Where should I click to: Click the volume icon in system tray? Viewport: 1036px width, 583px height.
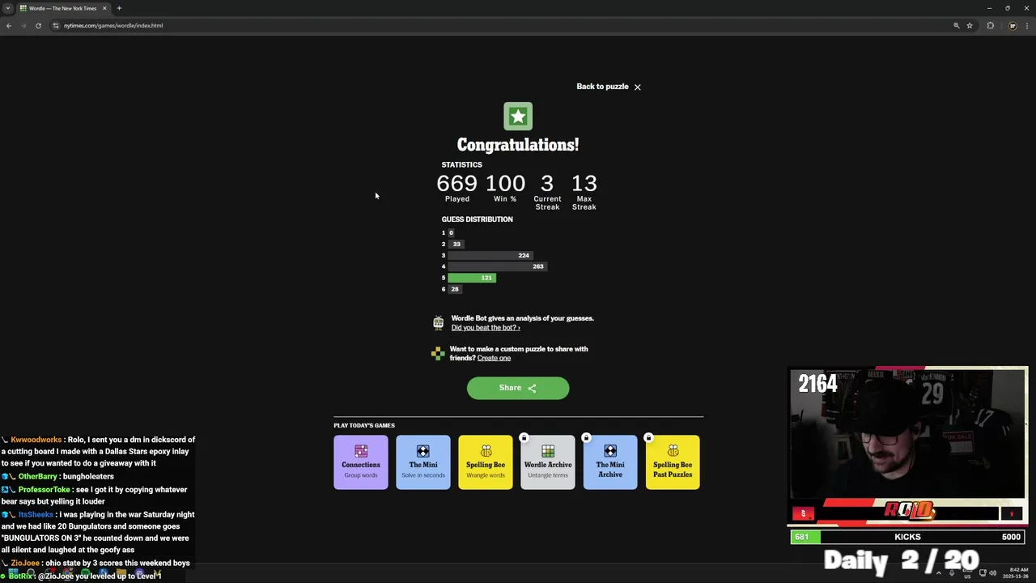tap(993, 573)
